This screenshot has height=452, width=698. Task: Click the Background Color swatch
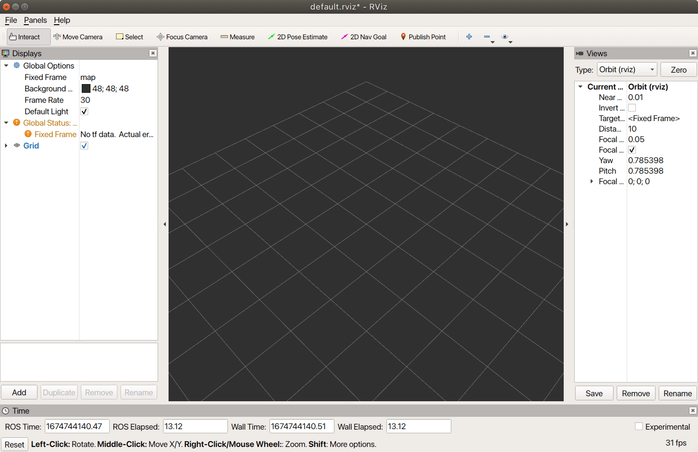[86, 89]
